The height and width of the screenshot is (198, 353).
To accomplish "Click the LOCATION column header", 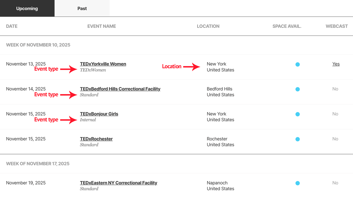I will click(x=208, y=26).
